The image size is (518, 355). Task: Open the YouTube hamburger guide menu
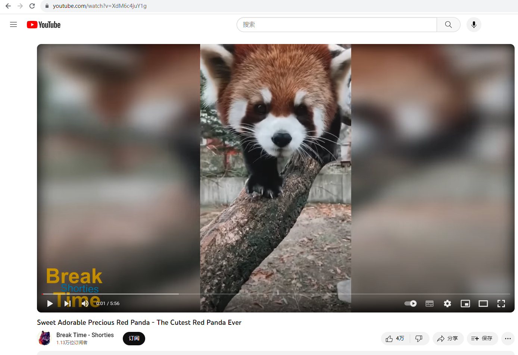(13, 25)
